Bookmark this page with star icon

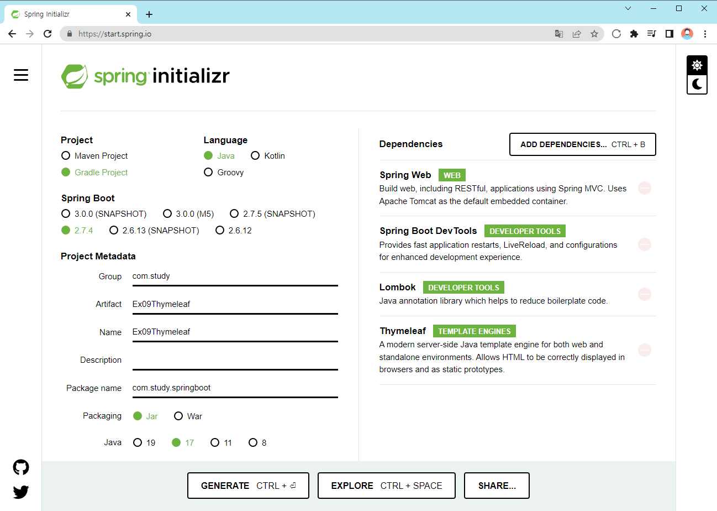coord(594,34)
